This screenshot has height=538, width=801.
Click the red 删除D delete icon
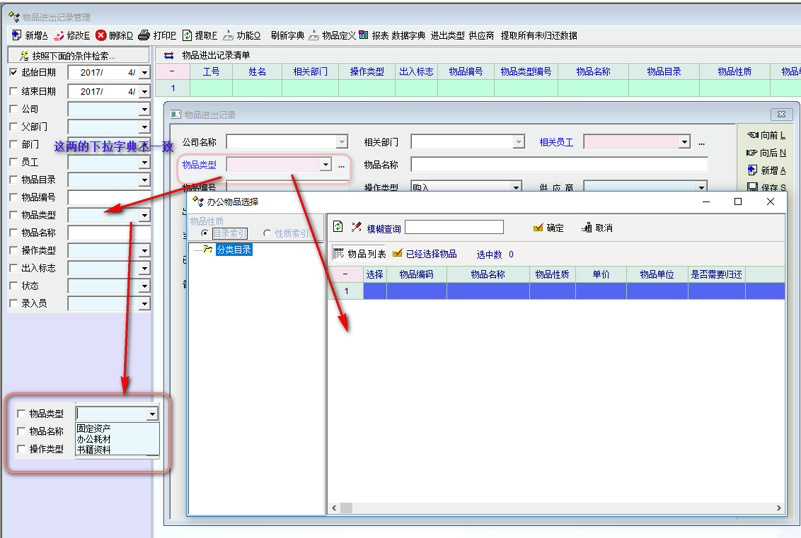[x=101, y=35]
